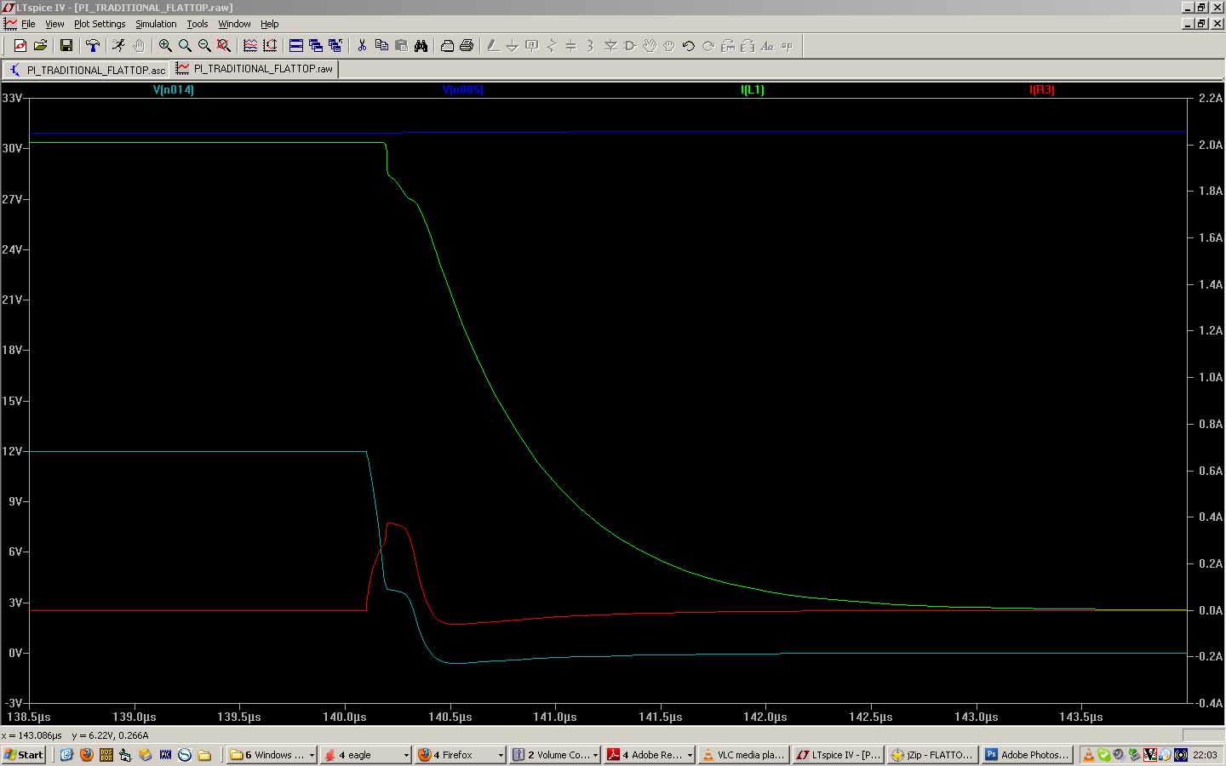Click the Autorange Y-axis icon
This screenshot has height=766, width=1226.
(270, 46)
